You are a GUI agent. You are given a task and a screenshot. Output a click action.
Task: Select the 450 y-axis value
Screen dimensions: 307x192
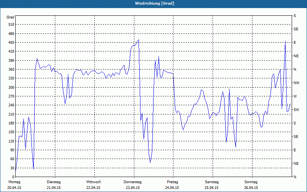tap(12, 43)
